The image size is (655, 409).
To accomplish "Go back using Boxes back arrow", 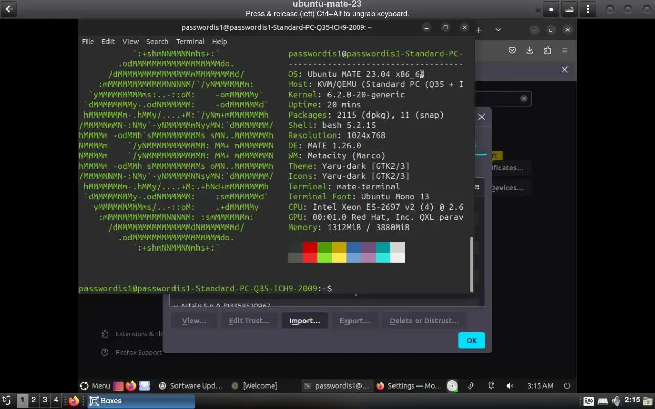I will (9, 9).
